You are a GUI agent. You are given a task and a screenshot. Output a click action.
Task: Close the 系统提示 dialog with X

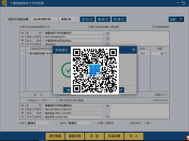tap(134, 50)
